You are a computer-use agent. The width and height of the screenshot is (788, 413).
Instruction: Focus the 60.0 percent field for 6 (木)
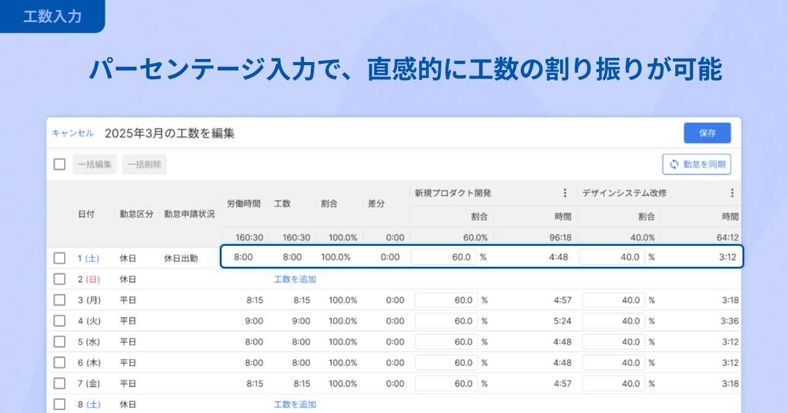[x=446, y=363]
